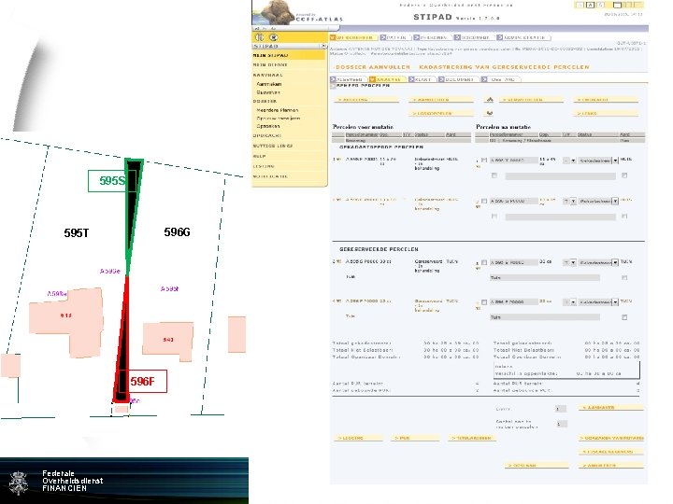673x504 pixels.
Task: Tick the checkbox of after-mutation parcel A 595 T
Action: point(484,161)
